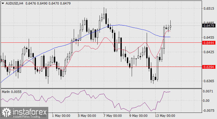Image resolution: width=217 pixels, height=119 pixels.
Task: Select the red level label 0.6444
Action: coord(209,43)
